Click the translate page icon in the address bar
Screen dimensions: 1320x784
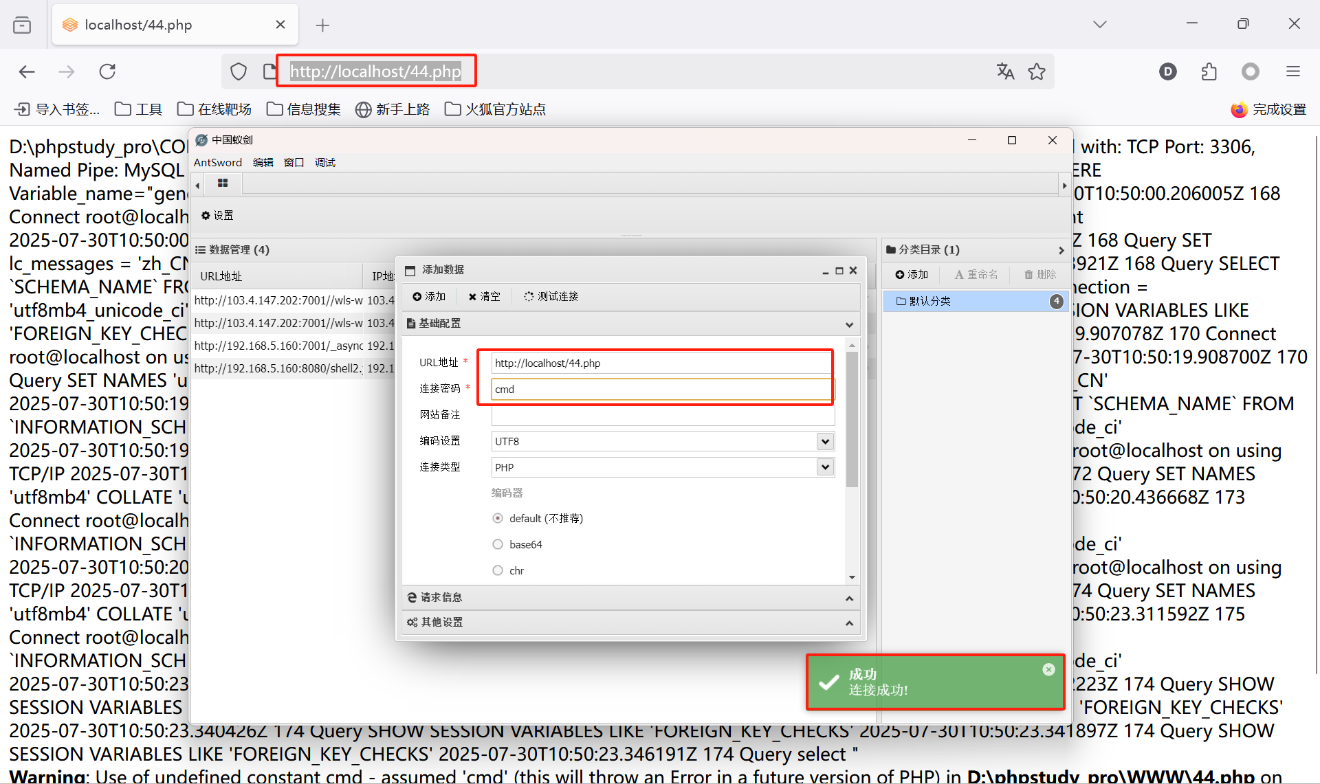pyautogui.click(x=1005, y=71)
